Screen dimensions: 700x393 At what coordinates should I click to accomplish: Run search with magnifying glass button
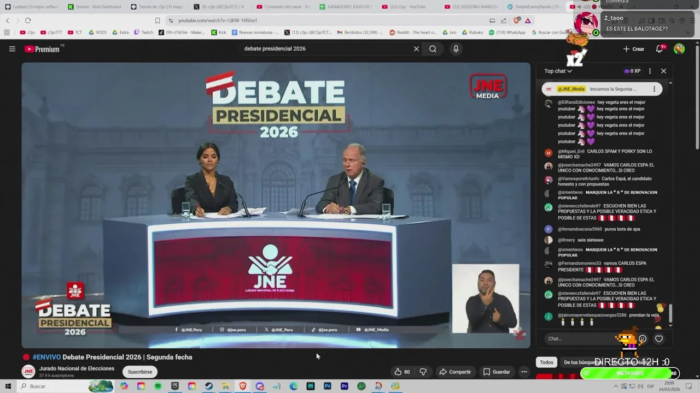pos(433,49)
